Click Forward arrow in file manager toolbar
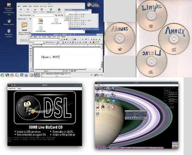Viewport: 192px width, 155px height. point(28,10)
